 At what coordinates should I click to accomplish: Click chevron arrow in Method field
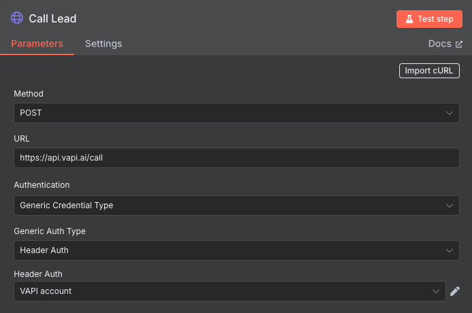(x=450, y=113)
